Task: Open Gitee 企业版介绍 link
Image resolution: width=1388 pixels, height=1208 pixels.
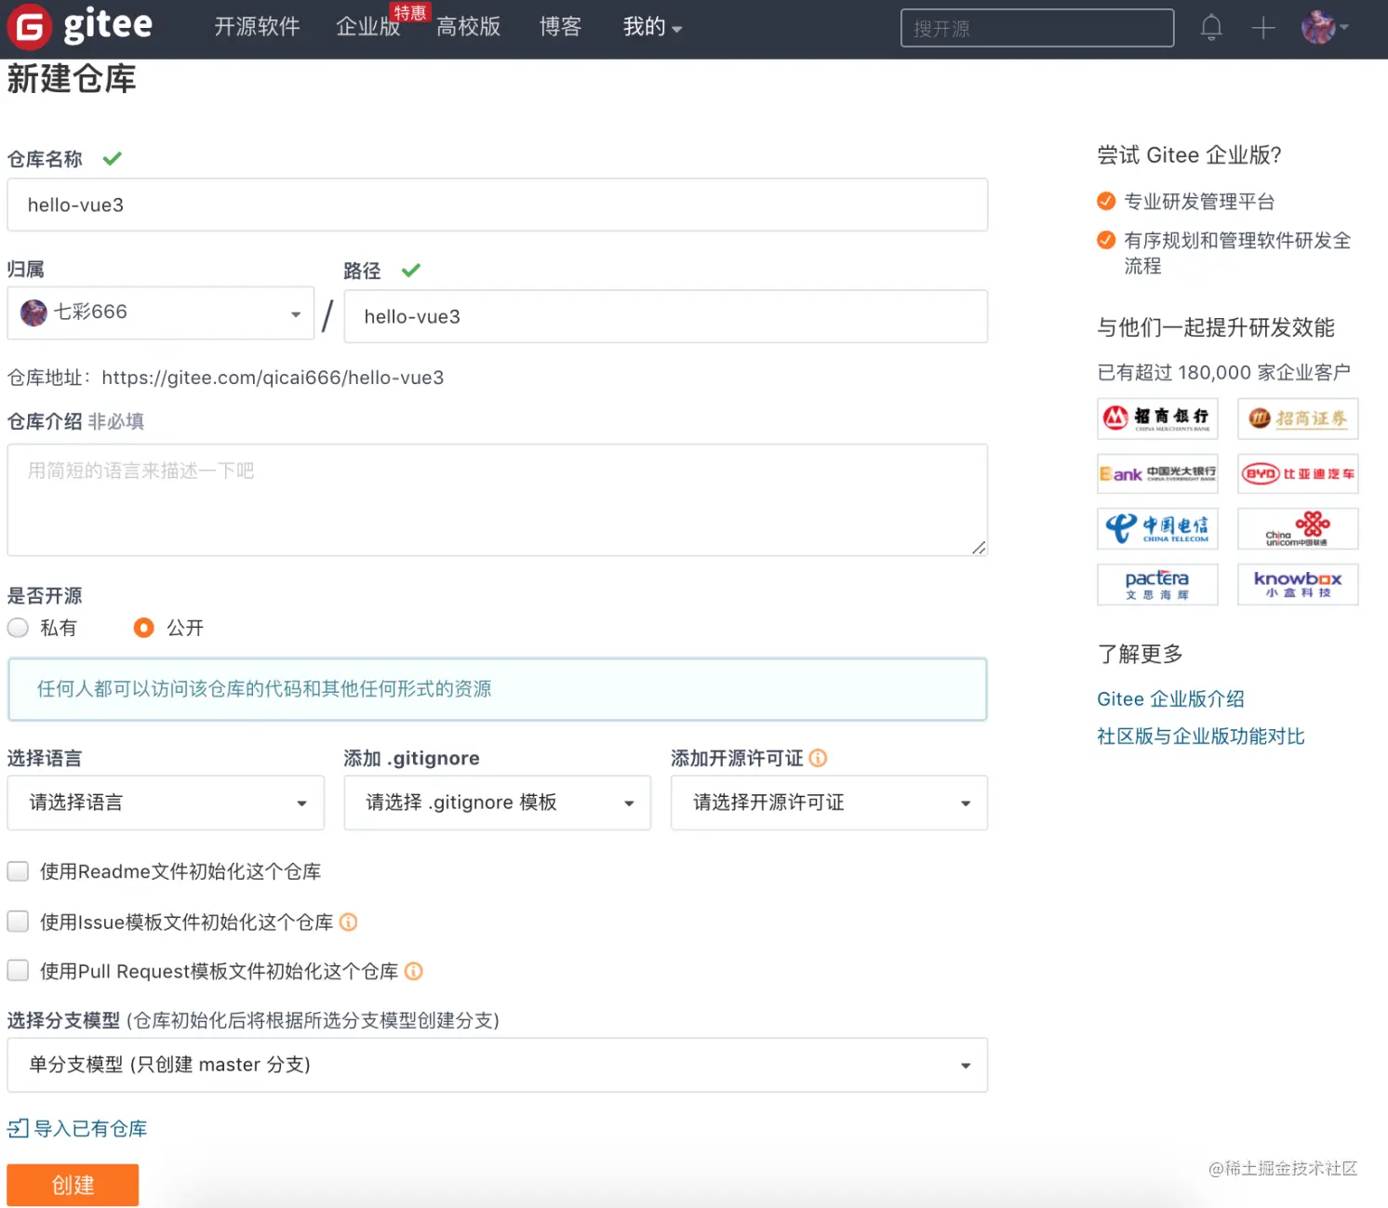Action: (x=1170, y=699)
